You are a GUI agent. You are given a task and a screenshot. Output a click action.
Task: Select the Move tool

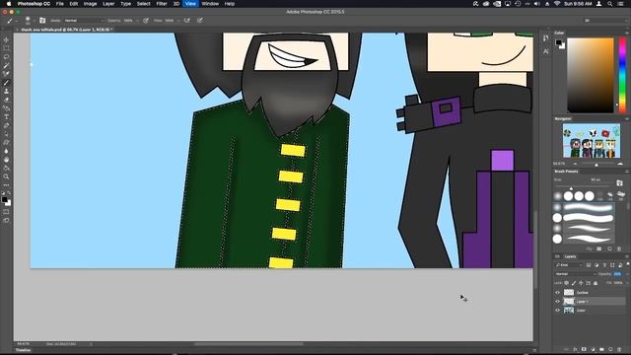click(6, 39)
